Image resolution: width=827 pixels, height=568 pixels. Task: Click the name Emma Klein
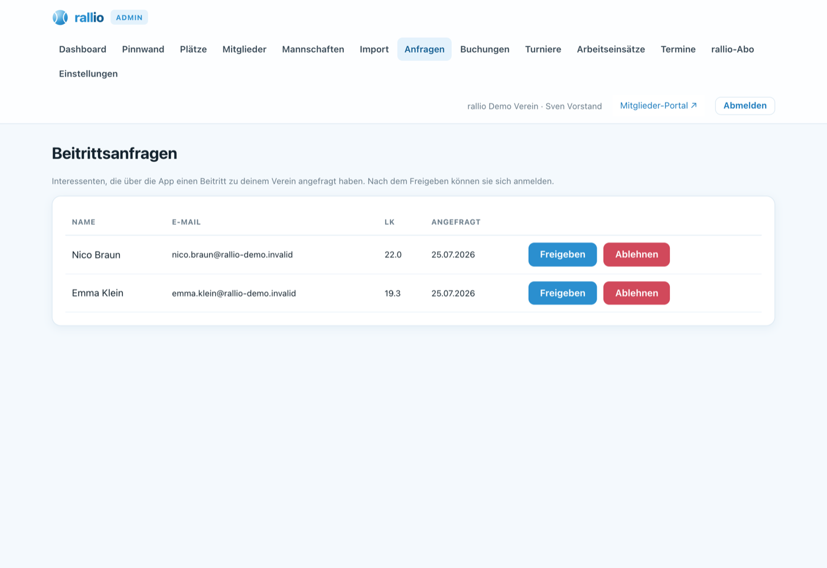coord(97,293)
